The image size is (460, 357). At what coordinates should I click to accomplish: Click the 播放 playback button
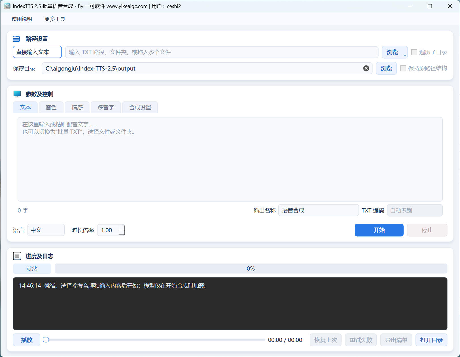click(x=26, y=340)
